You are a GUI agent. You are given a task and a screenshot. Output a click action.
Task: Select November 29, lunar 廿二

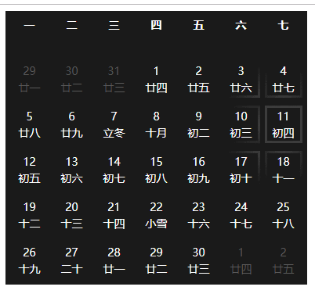tap(156, 260)
